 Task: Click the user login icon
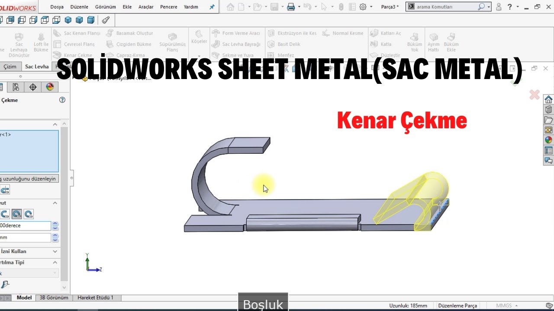499,7
